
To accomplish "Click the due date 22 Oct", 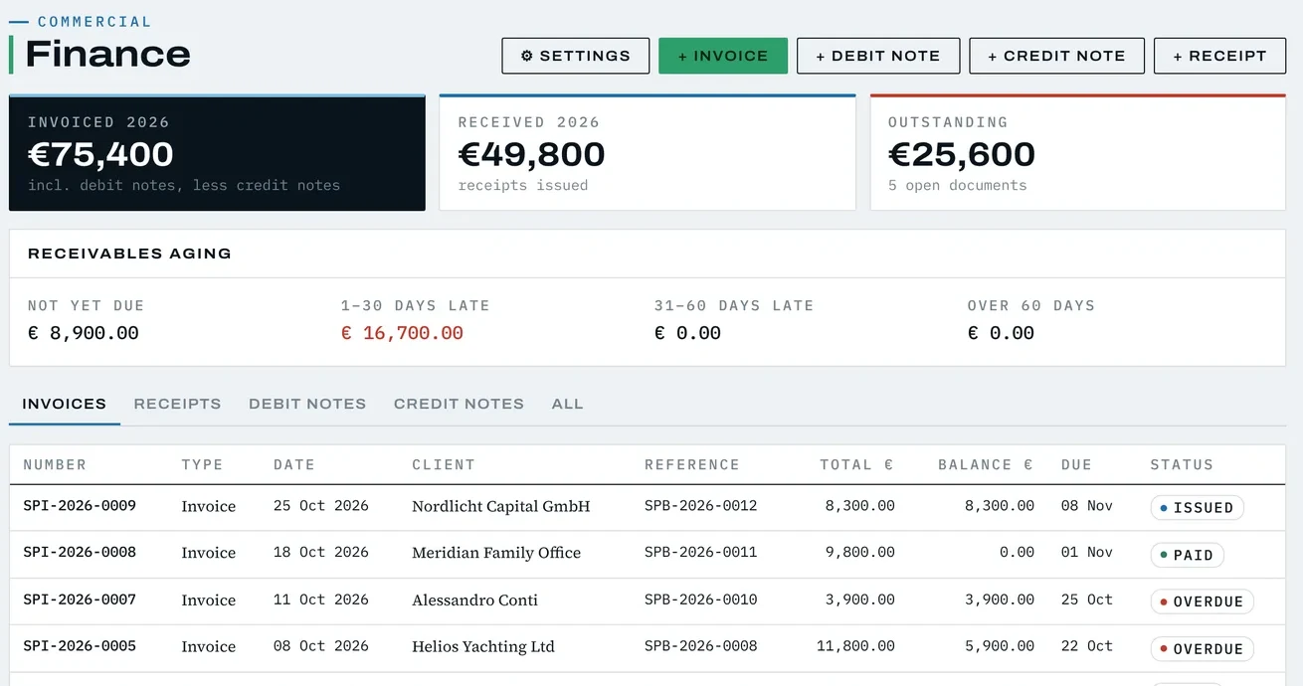I will (x=1087, y=646).
